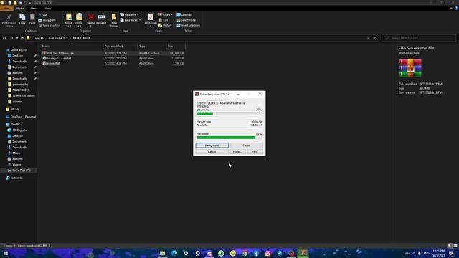Open the MEGA folder in the sidebar
This screenshot has height=258, width=459.
14,109
